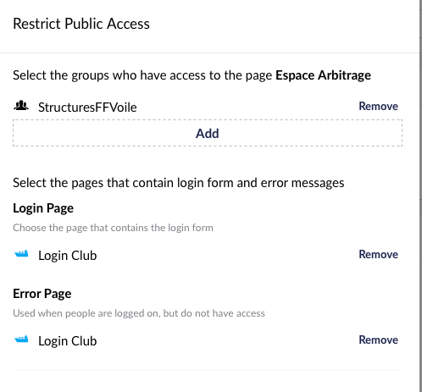The image size is (422, 392).
Task: Add a new group with access
Action: [208, 133]
